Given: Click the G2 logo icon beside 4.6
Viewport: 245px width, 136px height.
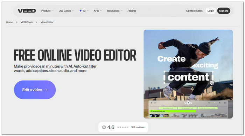Looking at the screenshot, I should (104, 127).
